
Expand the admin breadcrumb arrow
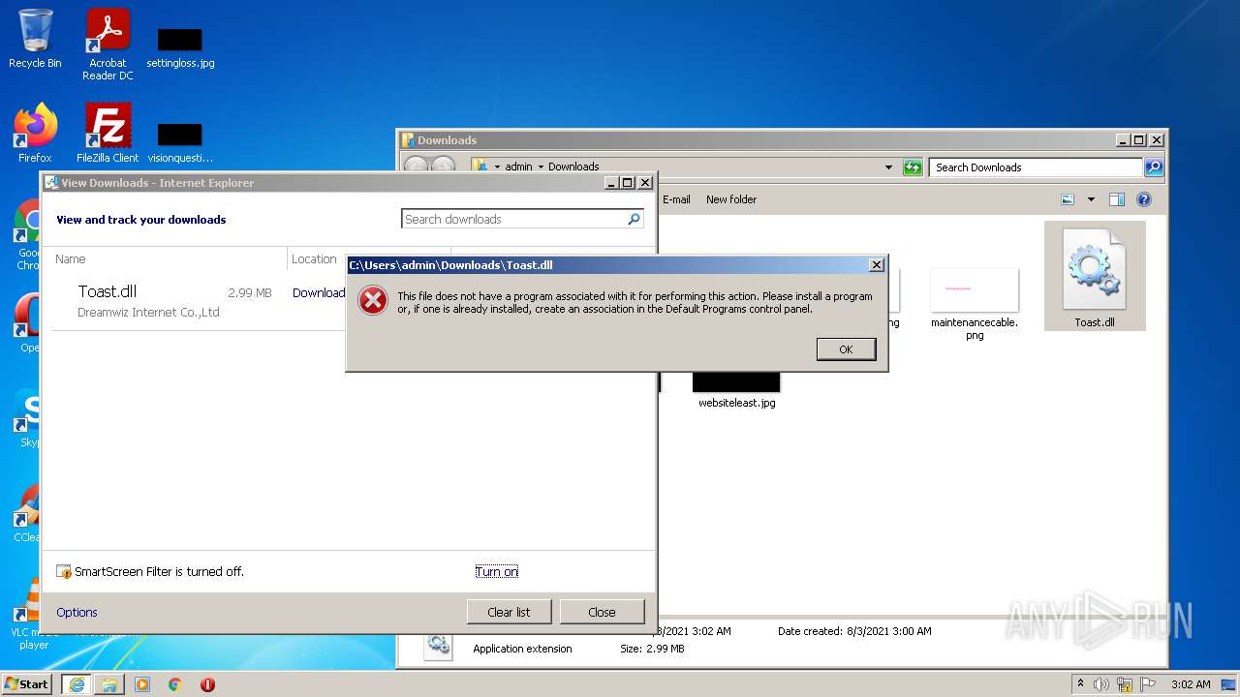[x=497, y=167]
